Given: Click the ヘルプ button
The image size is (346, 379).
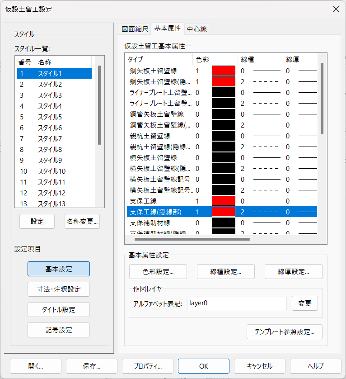Looking at the screenshot, I should [316, 366].
